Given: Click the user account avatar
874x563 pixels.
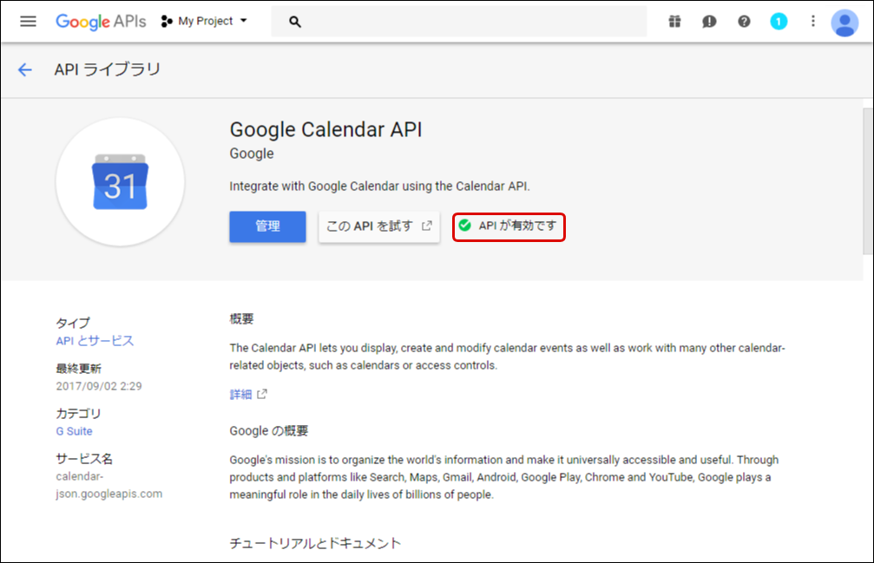Looking at the screenshot, I should click(844, 23).
